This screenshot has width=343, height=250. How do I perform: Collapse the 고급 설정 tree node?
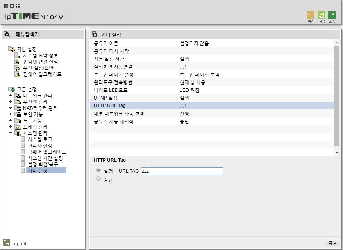(4, 89)
